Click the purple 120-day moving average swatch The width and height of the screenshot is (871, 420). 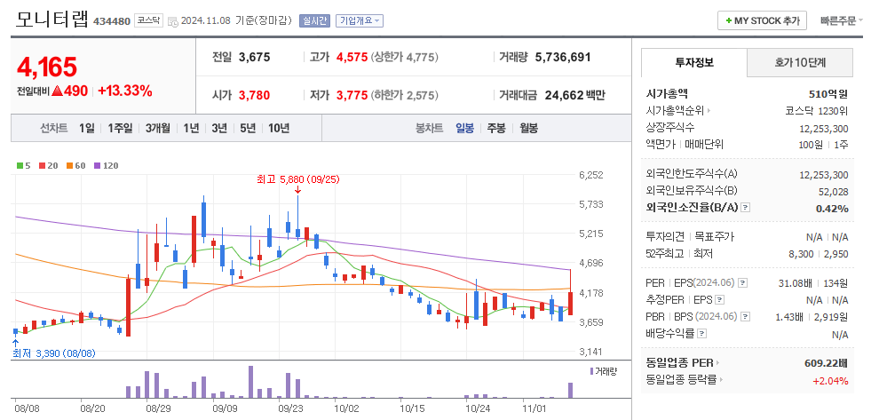97,165
